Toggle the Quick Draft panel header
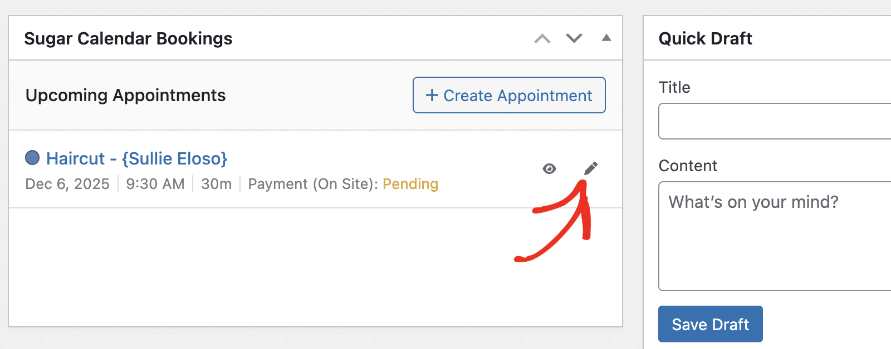This screenshot has height=349, width=891. point(705,38)
